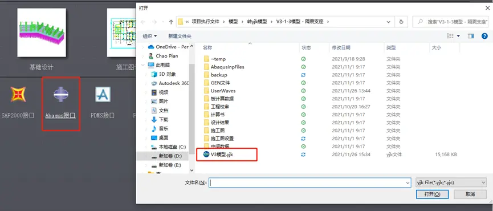Select the 板计算数据 folder

click(218, 99)
